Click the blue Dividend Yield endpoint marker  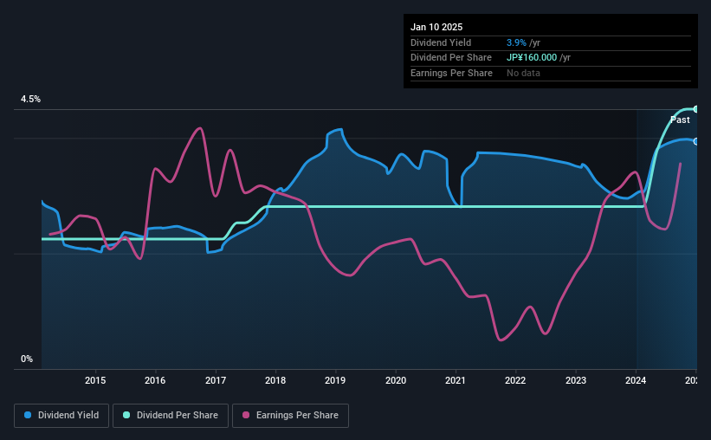click(x=696, y=141)
